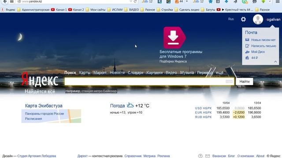Image resolution: width=282 pixels, height=158 pixels.
Task: Open the Студия Артемия Лебедева footer link
Action: tap(37, 156)
